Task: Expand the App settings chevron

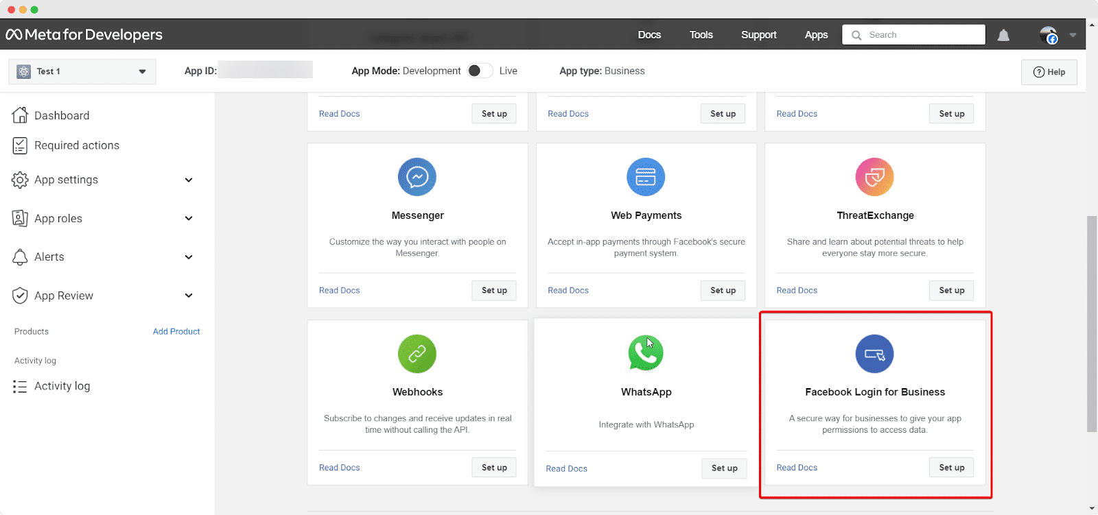Action: [x=189, y=180]
